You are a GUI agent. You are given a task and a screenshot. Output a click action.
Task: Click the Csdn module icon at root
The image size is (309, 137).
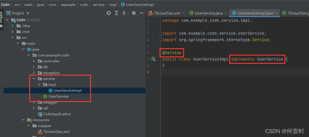[x=13, y=20]
